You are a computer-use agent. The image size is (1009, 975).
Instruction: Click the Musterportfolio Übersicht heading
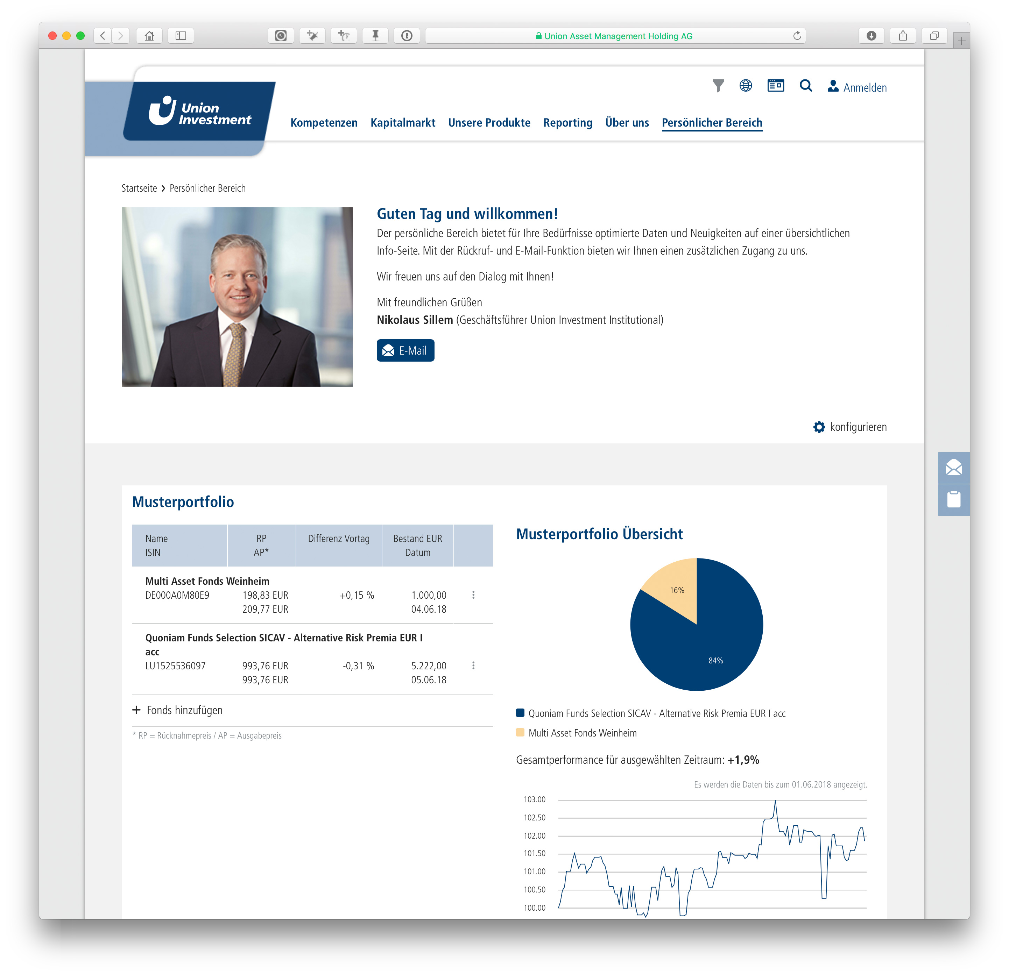[599, 534]
